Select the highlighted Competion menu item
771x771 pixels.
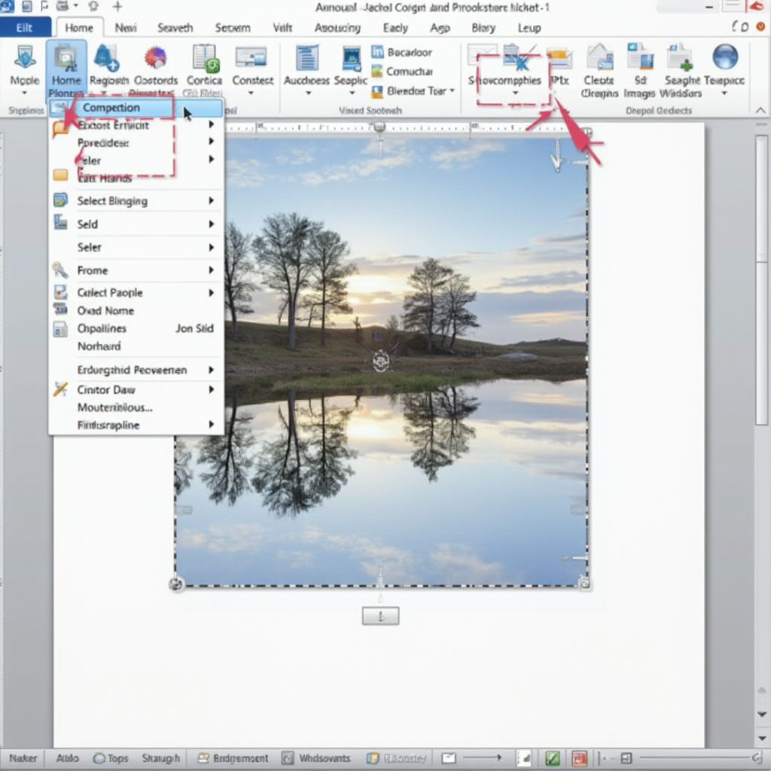point(111,108)
